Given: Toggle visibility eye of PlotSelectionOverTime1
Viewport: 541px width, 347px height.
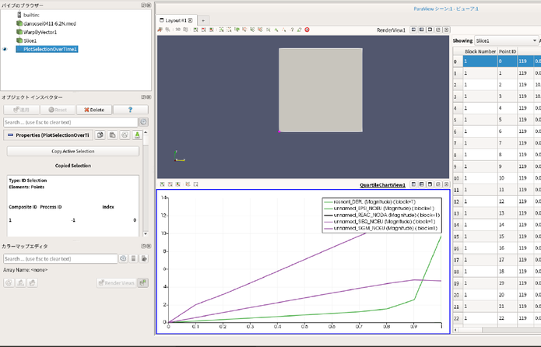Looking at the screenshot, I should tap(5, 49).
